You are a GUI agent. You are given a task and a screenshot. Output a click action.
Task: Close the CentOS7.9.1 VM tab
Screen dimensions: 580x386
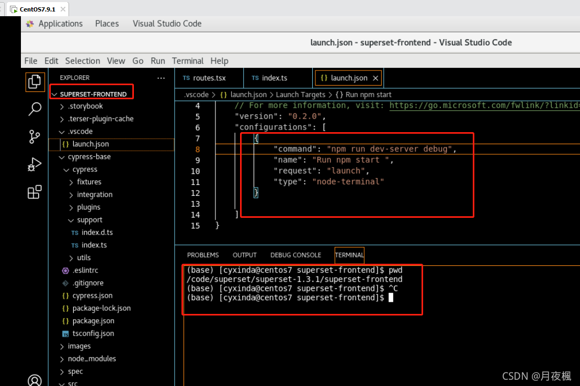tap(63, 9)
